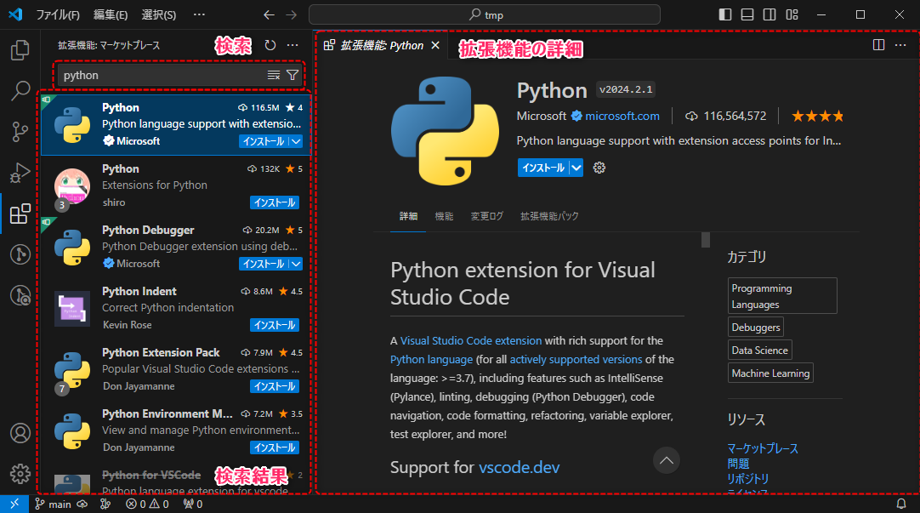Open the remote window indicator
Viewport: 920px width, 513px height.
coord(14,504)
